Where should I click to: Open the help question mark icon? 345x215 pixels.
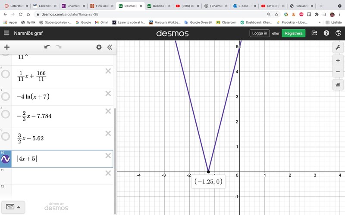tap(326, 33)
